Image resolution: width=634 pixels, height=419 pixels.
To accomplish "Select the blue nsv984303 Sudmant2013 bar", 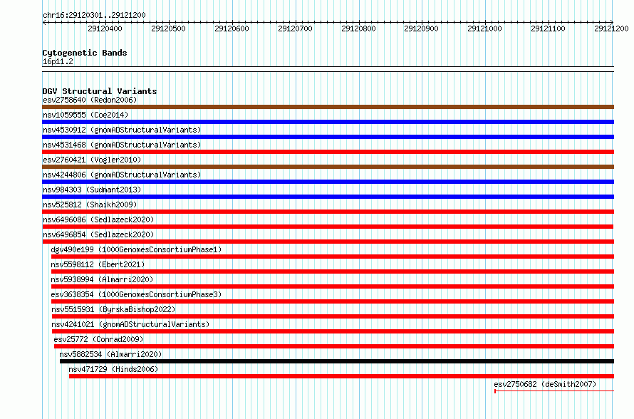I will 328,197.
